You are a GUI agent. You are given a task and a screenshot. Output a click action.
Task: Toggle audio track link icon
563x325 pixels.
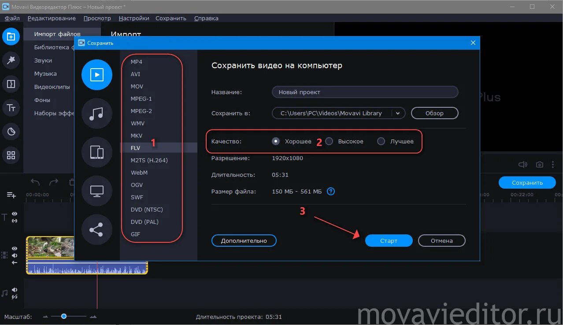coord(15,297)
